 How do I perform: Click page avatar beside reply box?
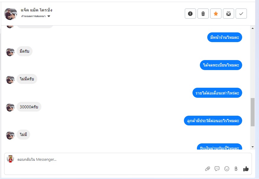10,159
